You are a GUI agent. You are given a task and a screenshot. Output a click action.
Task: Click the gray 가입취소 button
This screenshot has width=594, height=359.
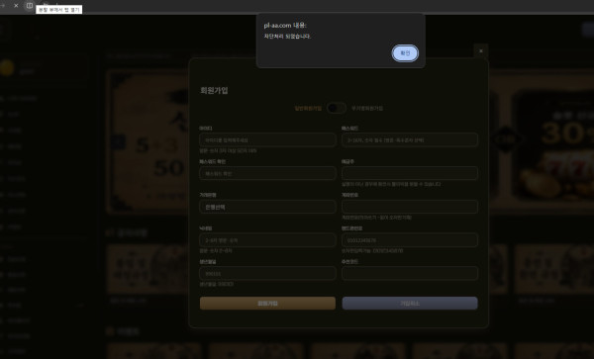pos(410,303)
